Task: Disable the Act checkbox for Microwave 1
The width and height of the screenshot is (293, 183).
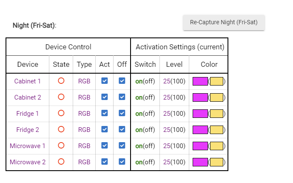Action: point(105,146)
